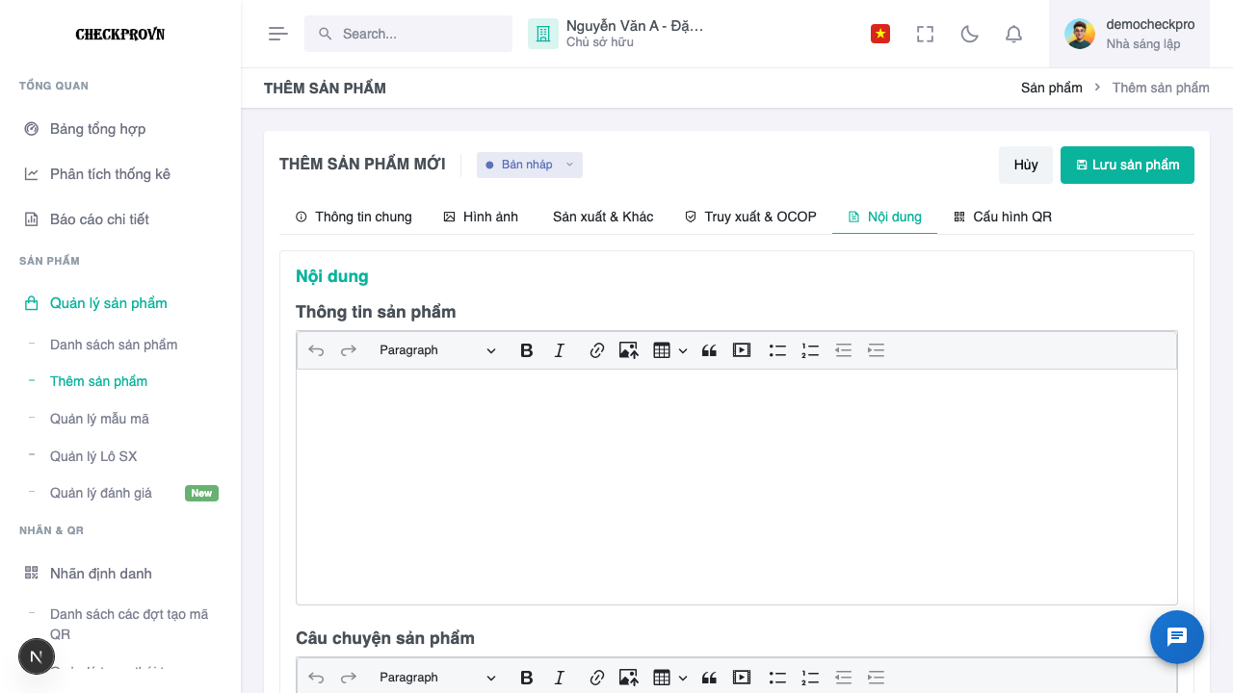This screenshot has height=693, width=1233.
Task: Switch to Truy xuất & OCOP tab
Action: pyautogui.click(x=750, y=217)
